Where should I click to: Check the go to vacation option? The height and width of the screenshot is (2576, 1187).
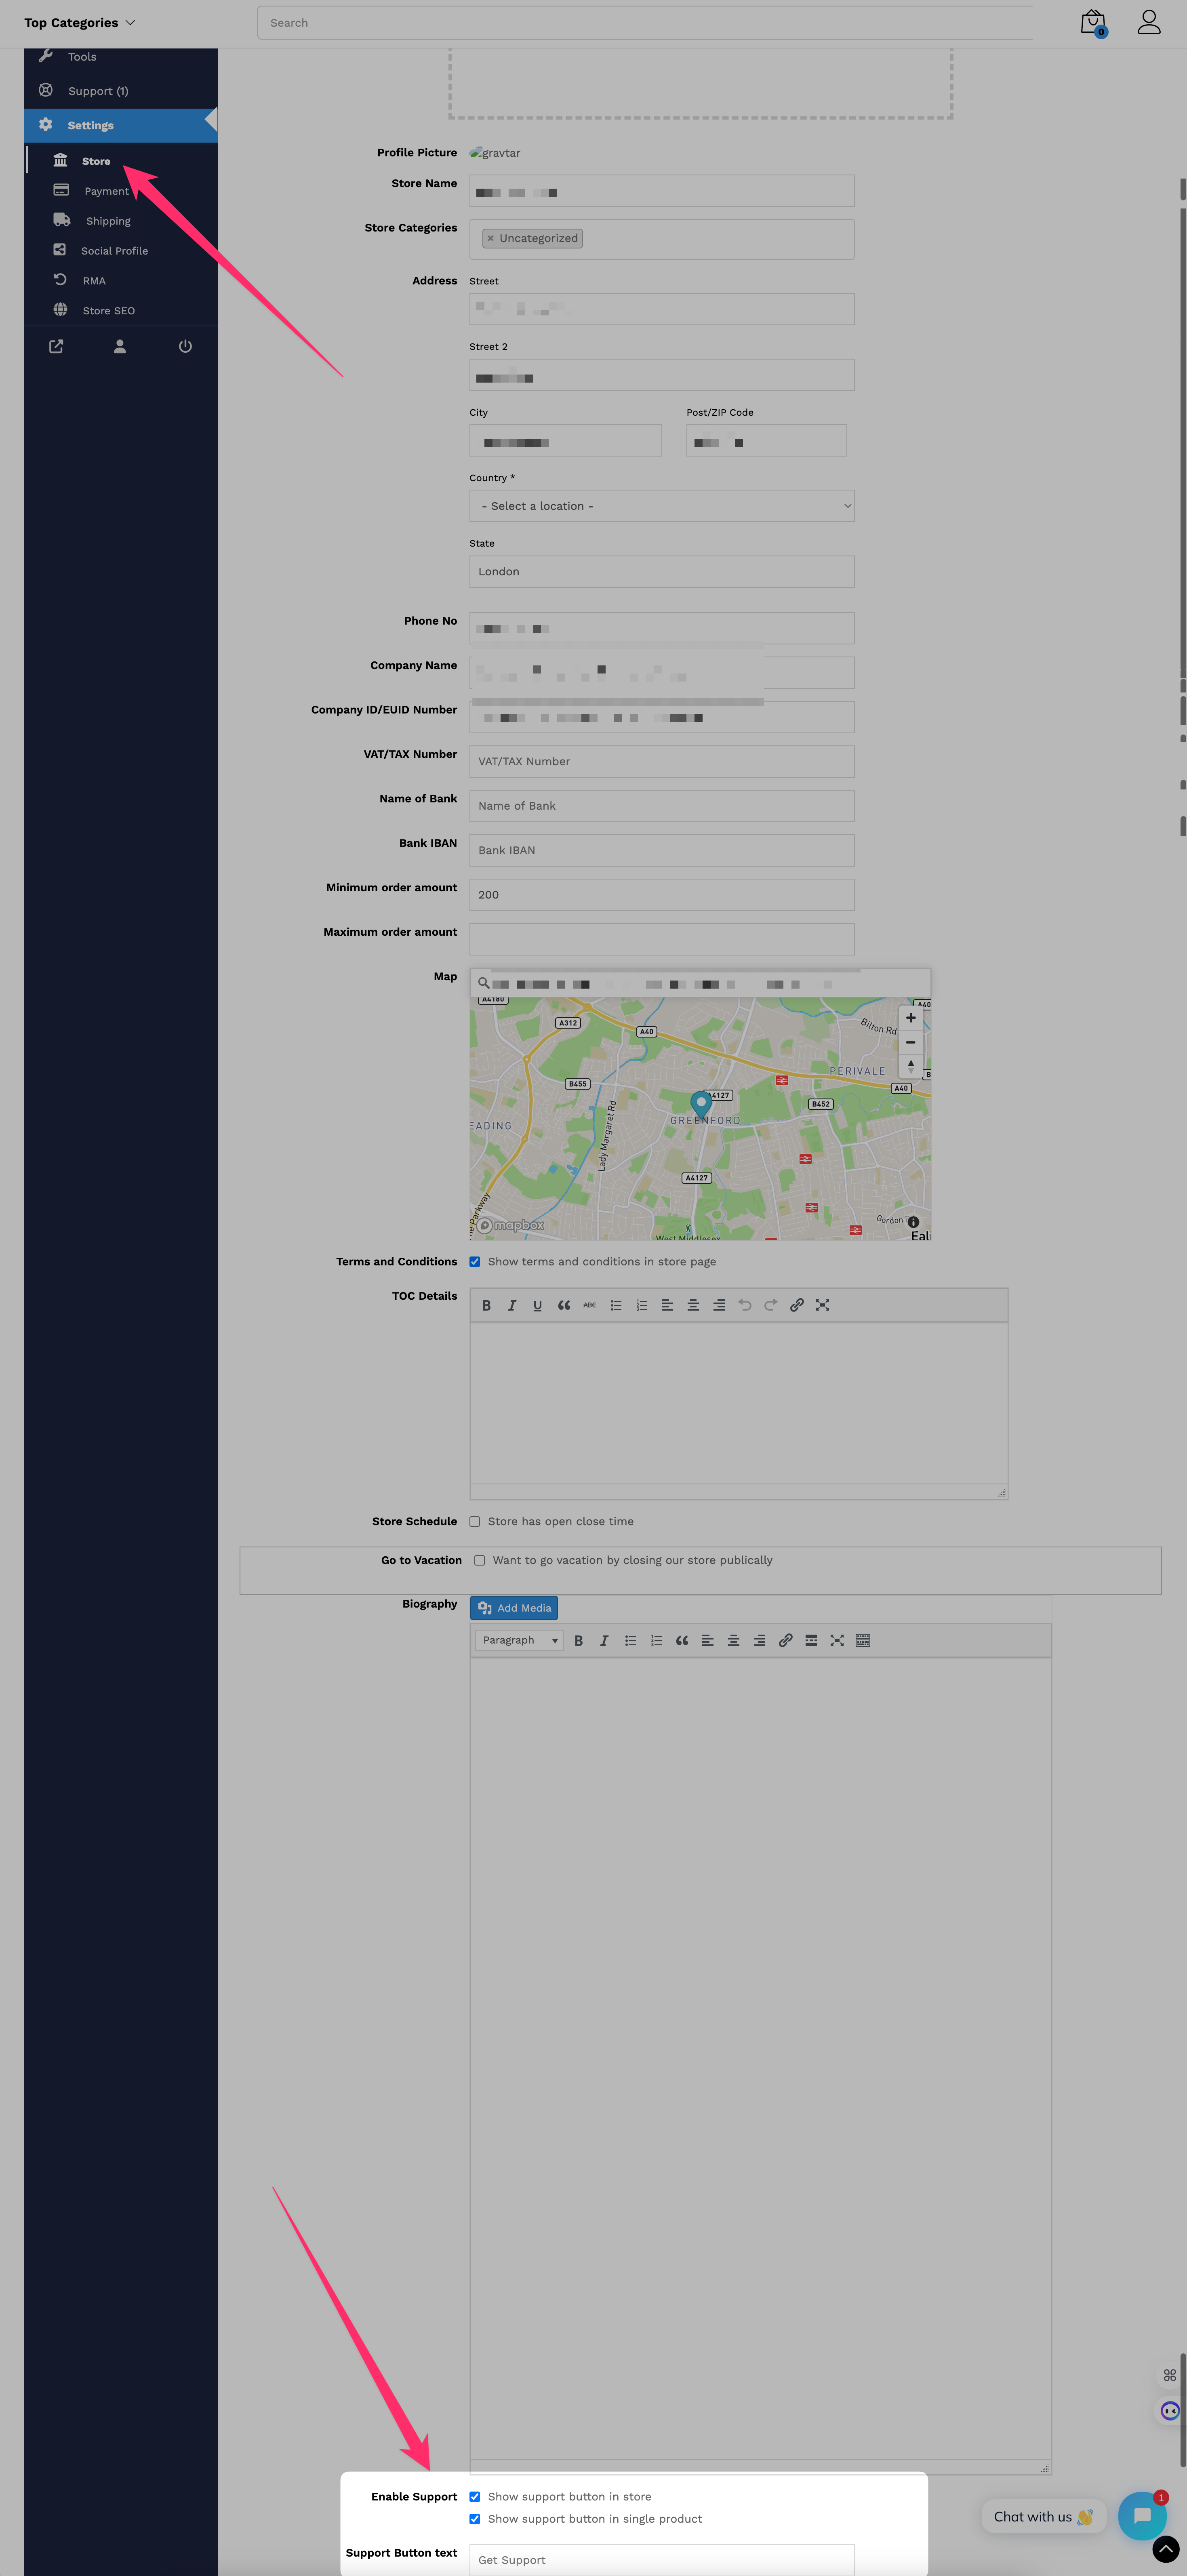480,1560
